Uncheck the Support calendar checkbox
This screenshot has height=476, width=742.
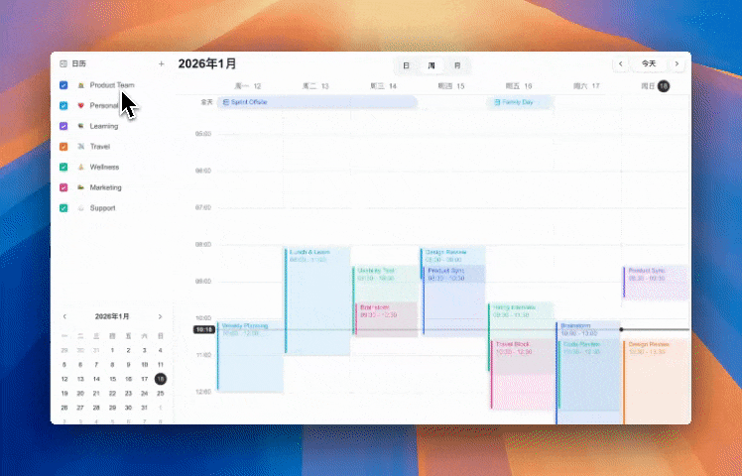coord(63,208)
